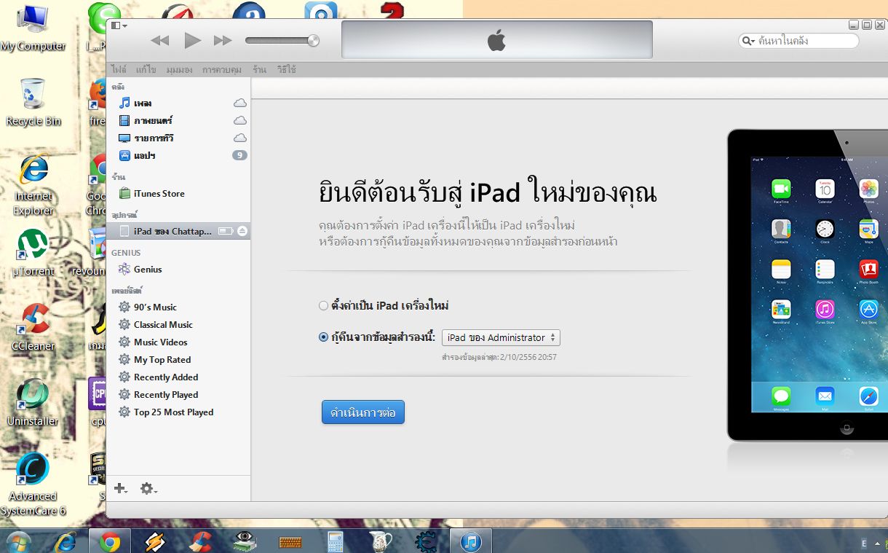Click the add playlist plus button
The image size is (888, 553).
click(x=120, y=489)
